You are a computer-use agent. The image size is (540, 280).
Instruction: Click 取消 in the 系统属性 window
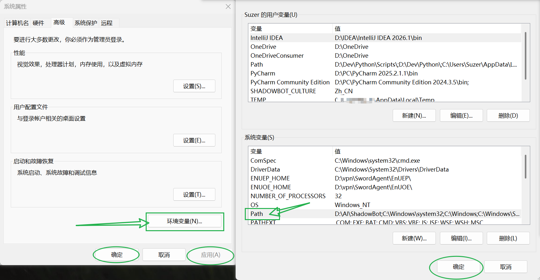tap(164, 255)
